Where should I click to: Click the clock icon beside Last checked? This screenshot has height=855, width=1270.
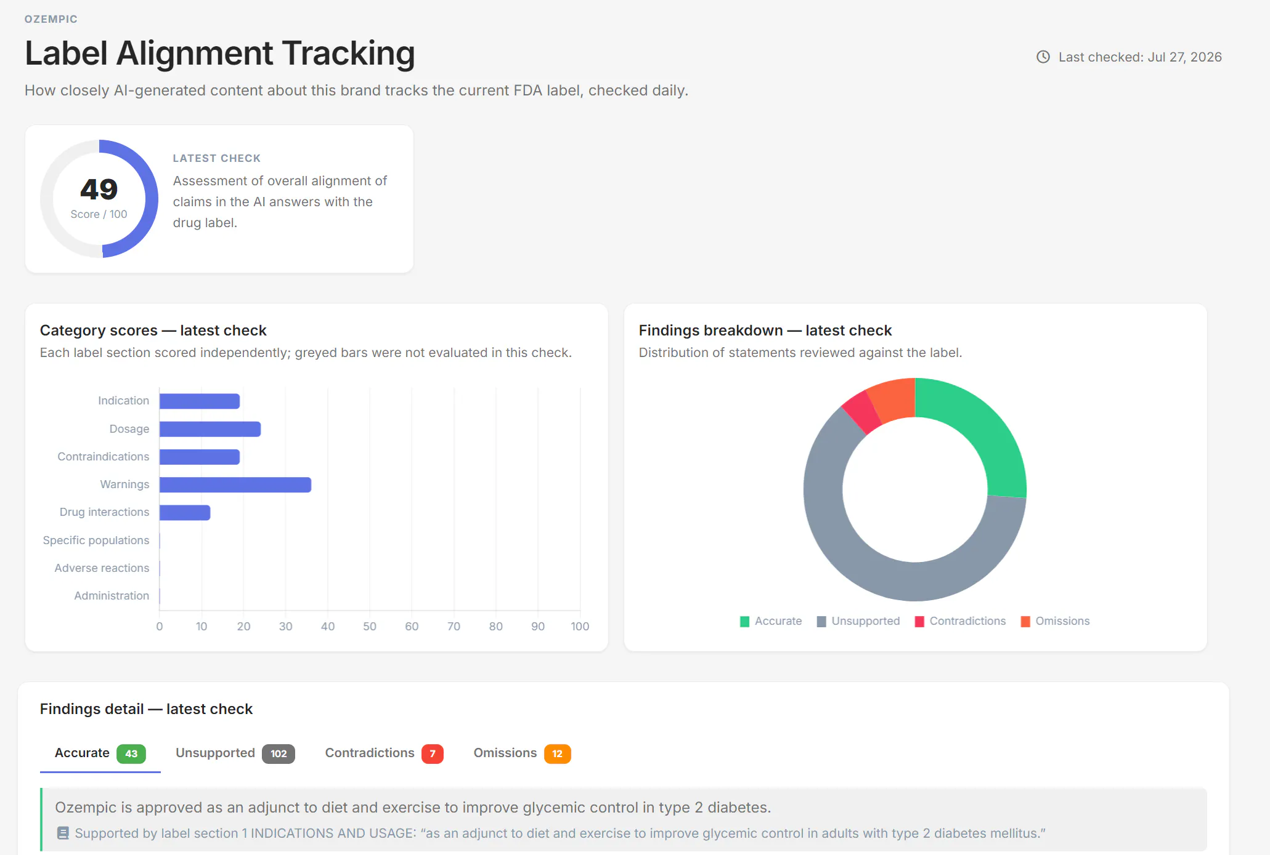tap(1043, 57)
